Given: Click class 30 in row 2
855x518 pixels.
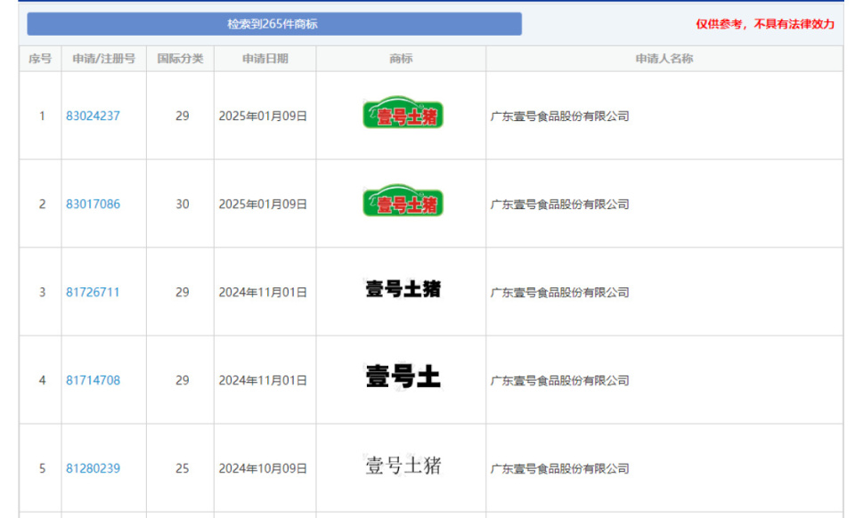Looking at the screenshot, I should click(x=182, y=204).
